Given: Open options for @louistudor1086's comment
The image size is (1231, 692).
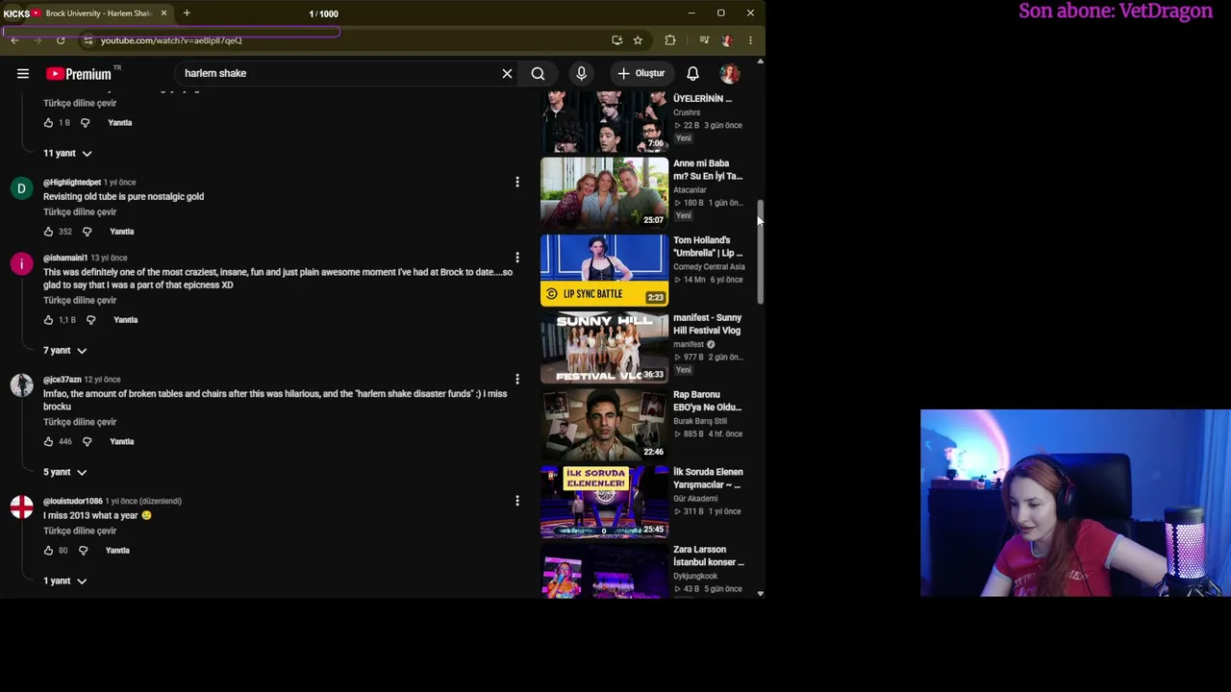Looking at the screenshot, I should click(517, 501).
